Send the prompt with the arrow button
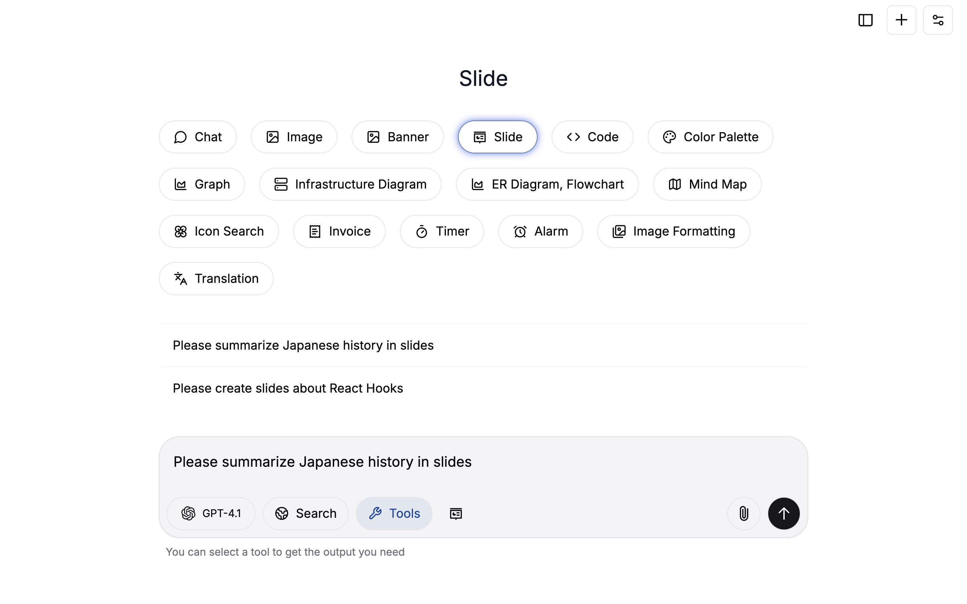The width and height of the screenshot is (967, 604). click(784, 513)
